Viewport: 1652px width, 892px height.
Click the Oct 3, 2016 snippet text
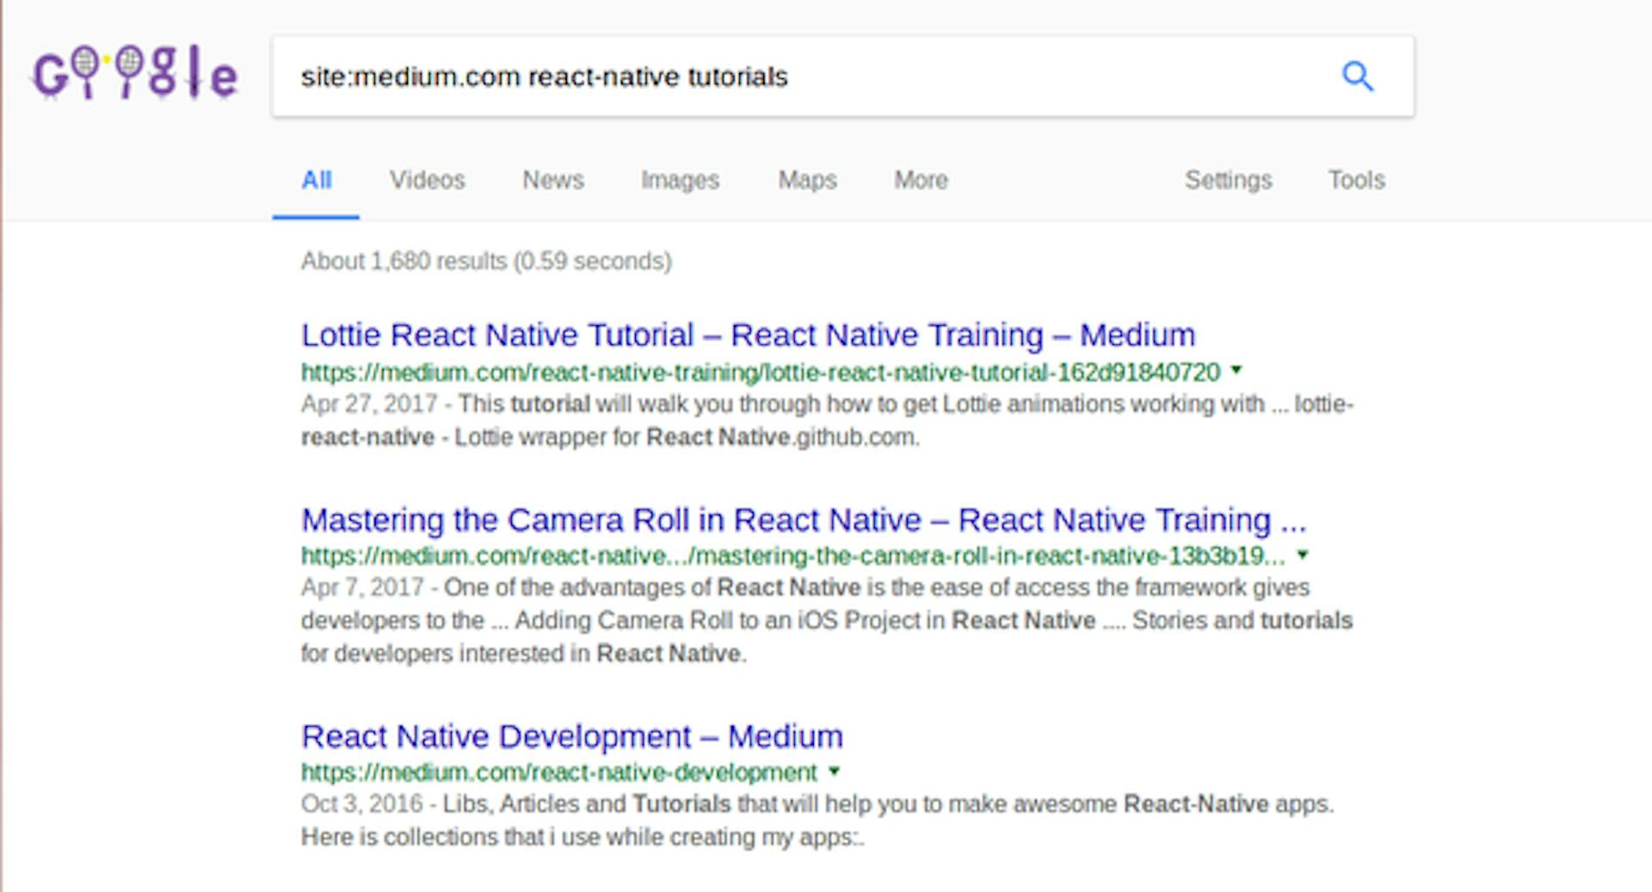coord(817,820)
